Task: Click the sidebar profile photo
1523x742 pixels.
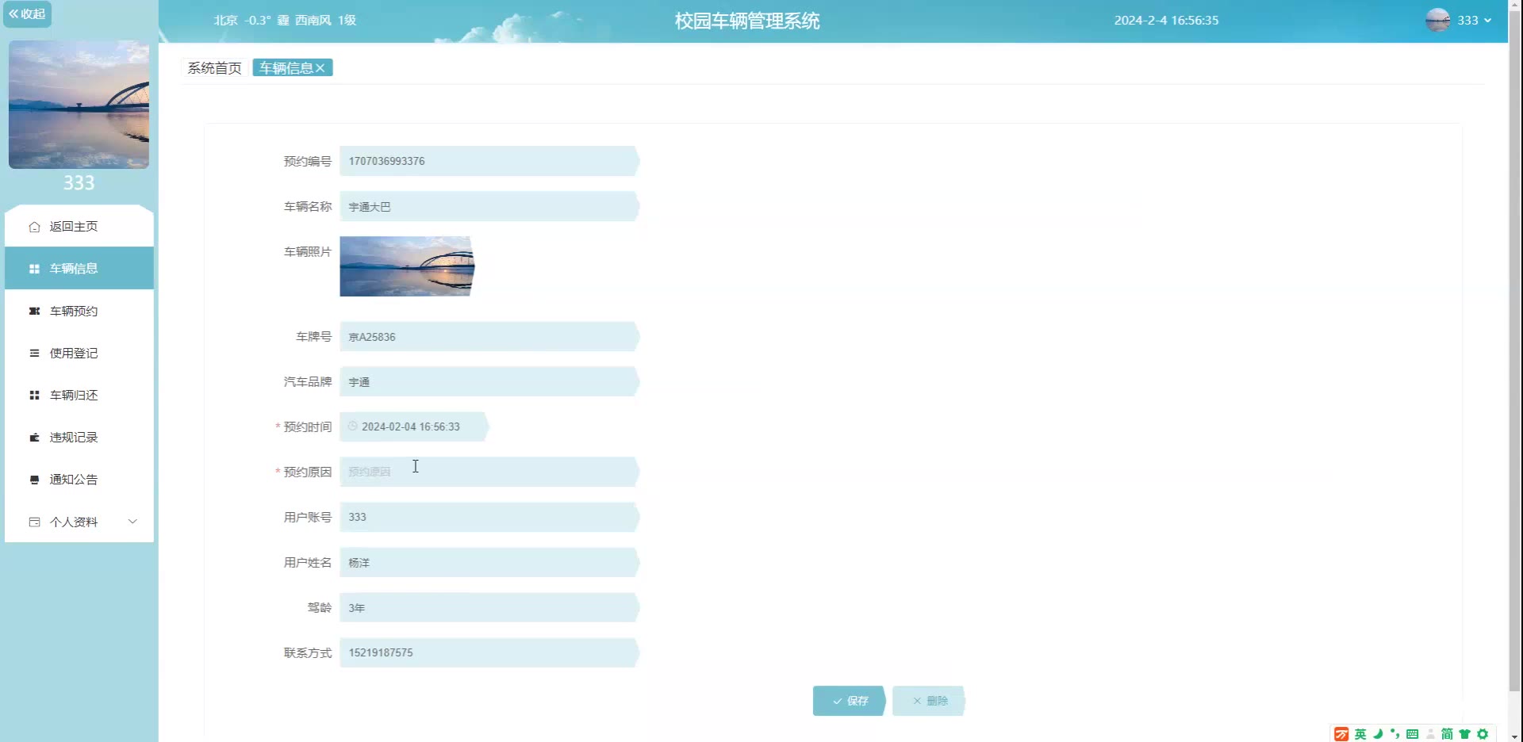Action: point(79,105)
